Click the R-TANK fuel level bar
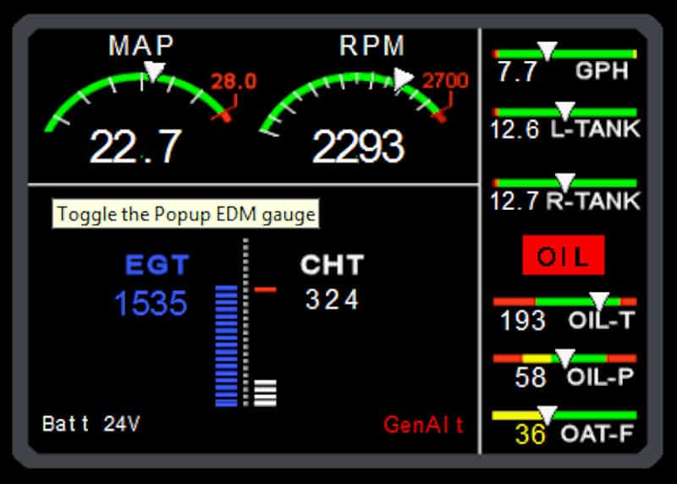This screenshot has width=677, height=484. tap(564, 183)
